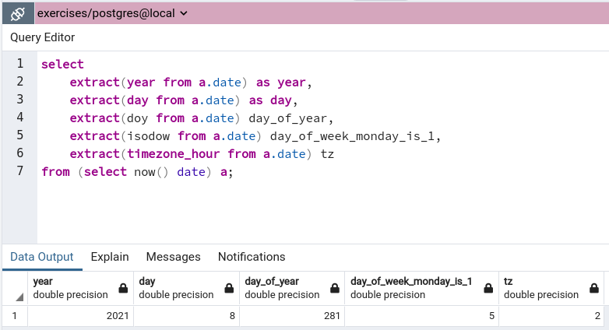Open the Explain tab

[x=110, y=257]
